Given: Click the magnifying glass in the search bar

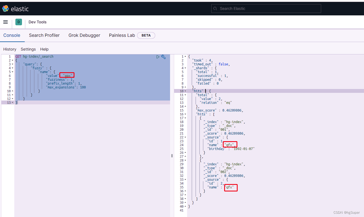Looking at the screenshot, I should [x=215, y=9].
